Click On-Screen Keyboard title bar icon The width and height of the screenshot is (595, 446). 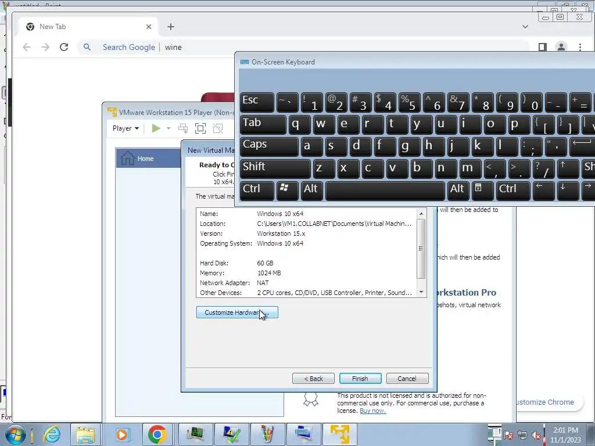pyautogui.click(x=245, y=62)
